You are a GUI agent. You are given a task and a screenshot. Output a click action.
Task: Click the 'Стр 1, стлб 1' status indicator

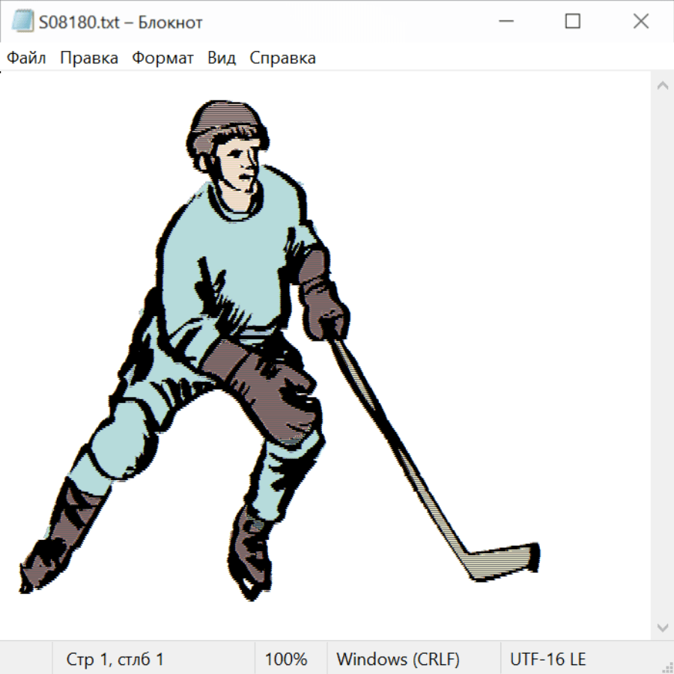tap(115, 660)
